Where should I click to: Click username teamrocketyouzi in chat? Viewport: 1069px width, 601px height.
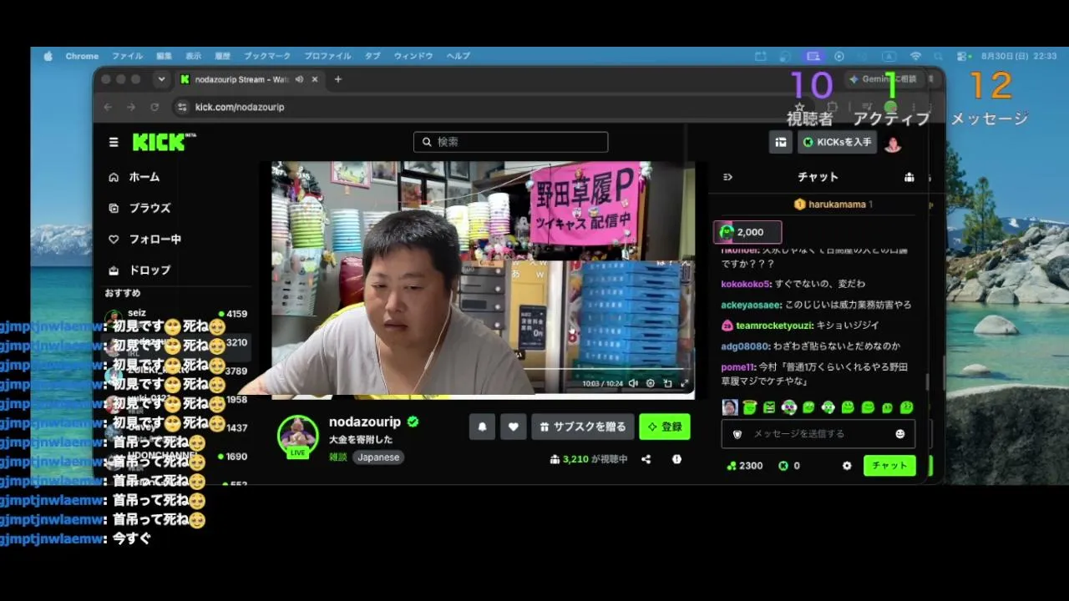[x=776, y=326]
